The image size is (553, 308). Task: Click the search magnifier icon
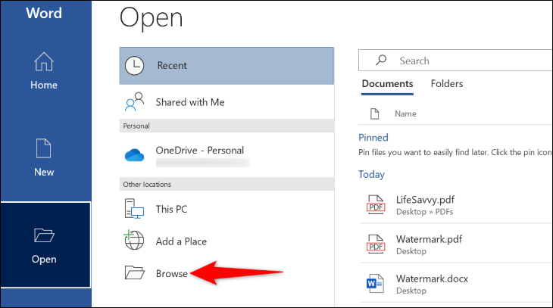pos(381,61)
